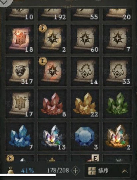
Task: Choose the equipped orange compass scroll
Action: tap(52, 71)
